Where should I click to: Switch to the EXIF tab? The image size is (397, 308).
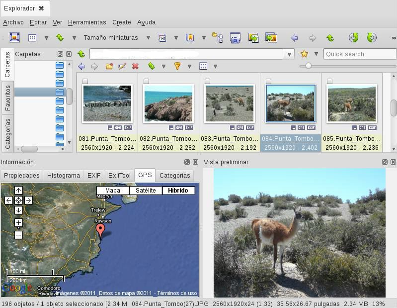coord(94,176)
